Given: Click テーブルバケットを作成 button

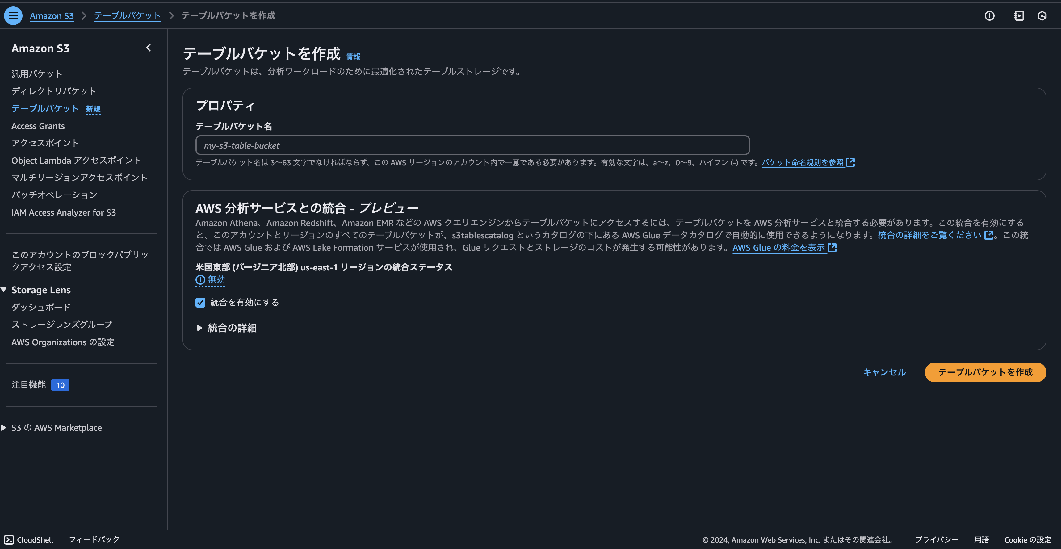Looking at the screenshot, I should click(985, 372).
